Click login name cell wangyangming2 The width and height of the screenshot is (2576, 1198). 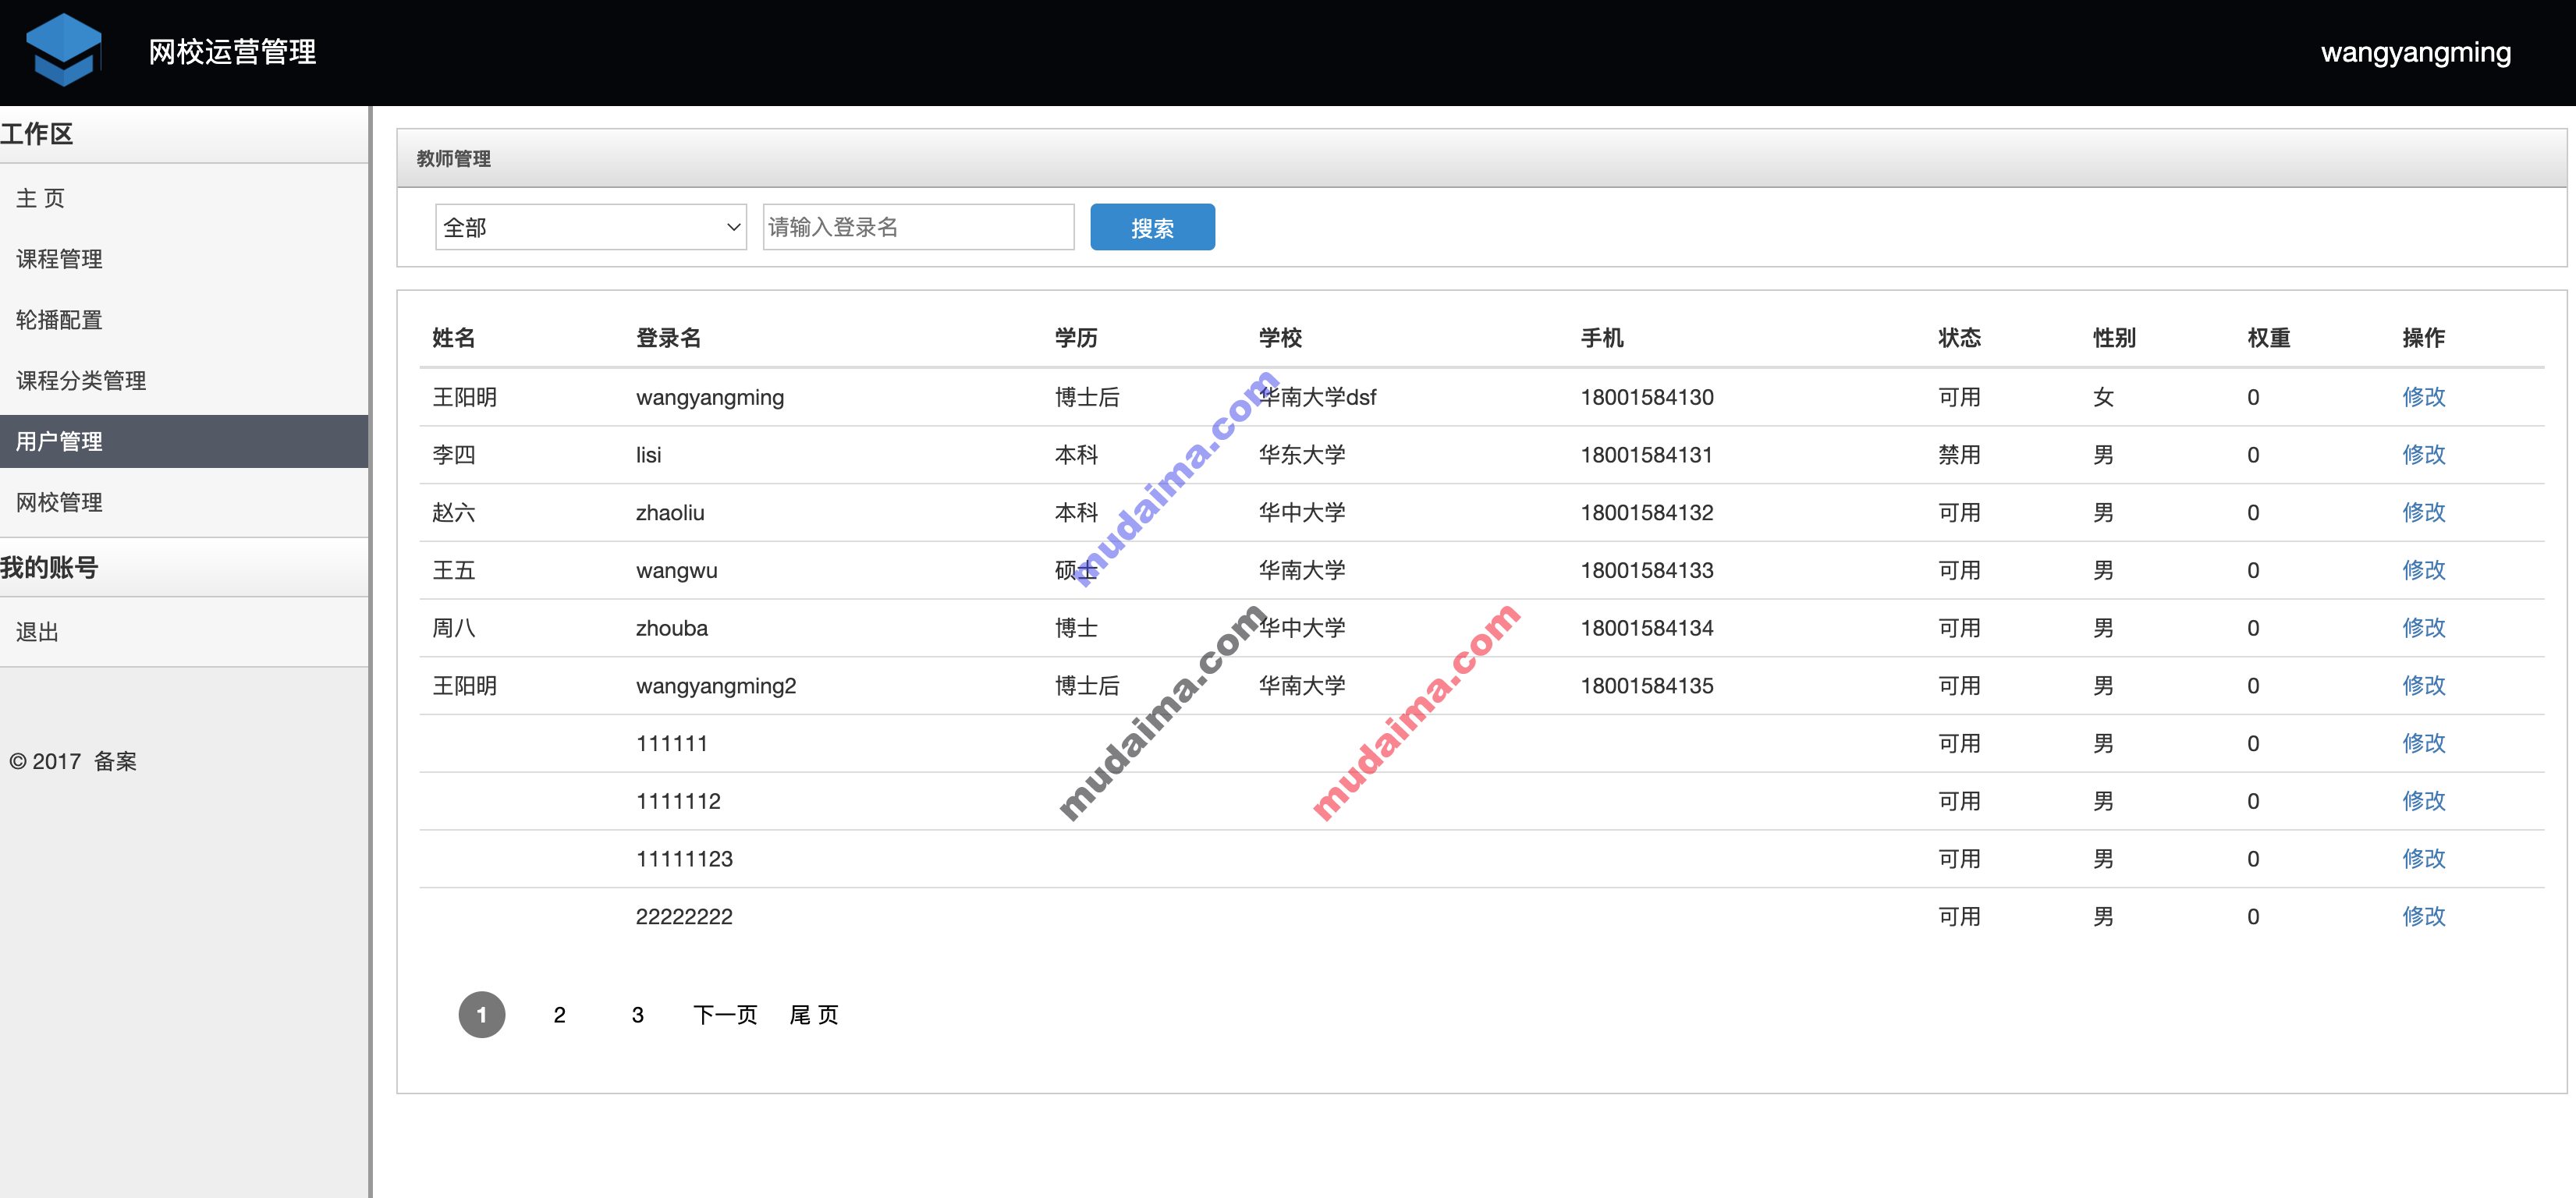(x=716, y=686)
